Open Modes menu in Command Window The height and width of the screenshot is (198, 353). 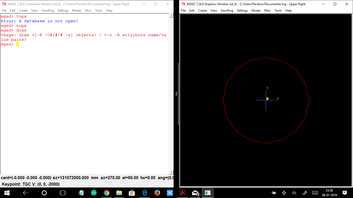pos(77,11)
